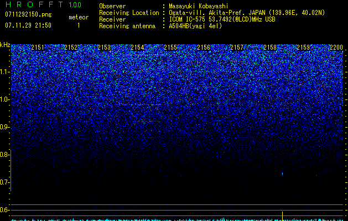Click the A504HB(yagi 4el) antenna text
Screen dimensions: 348x221
[x=195, y=26]
